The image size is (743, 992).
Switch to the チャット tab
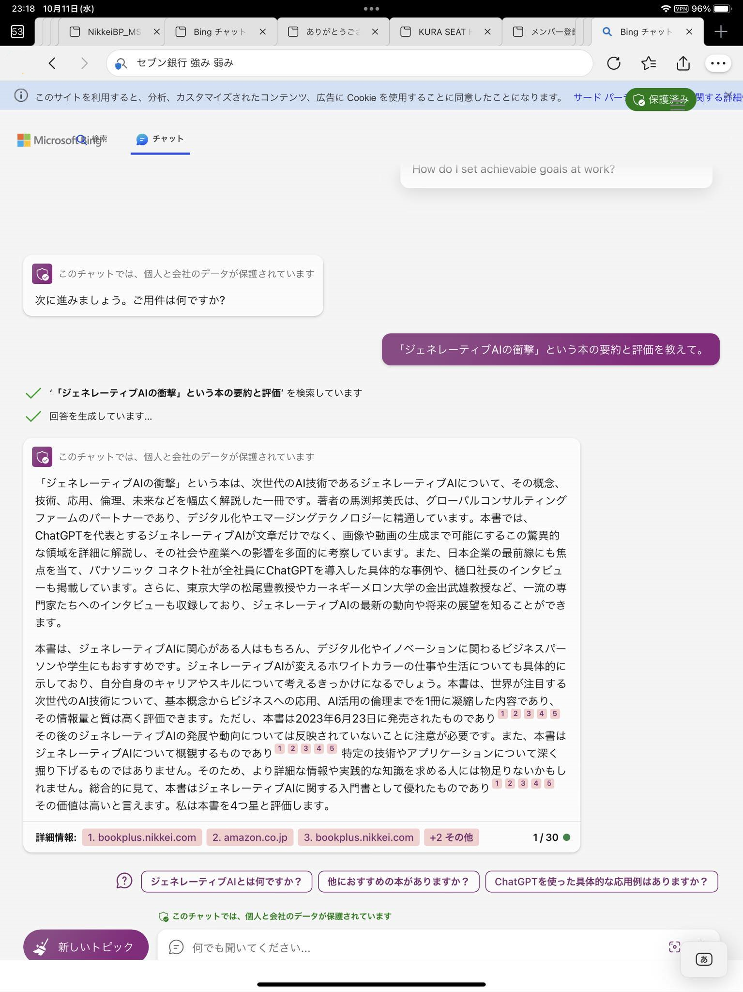point(160,139)
